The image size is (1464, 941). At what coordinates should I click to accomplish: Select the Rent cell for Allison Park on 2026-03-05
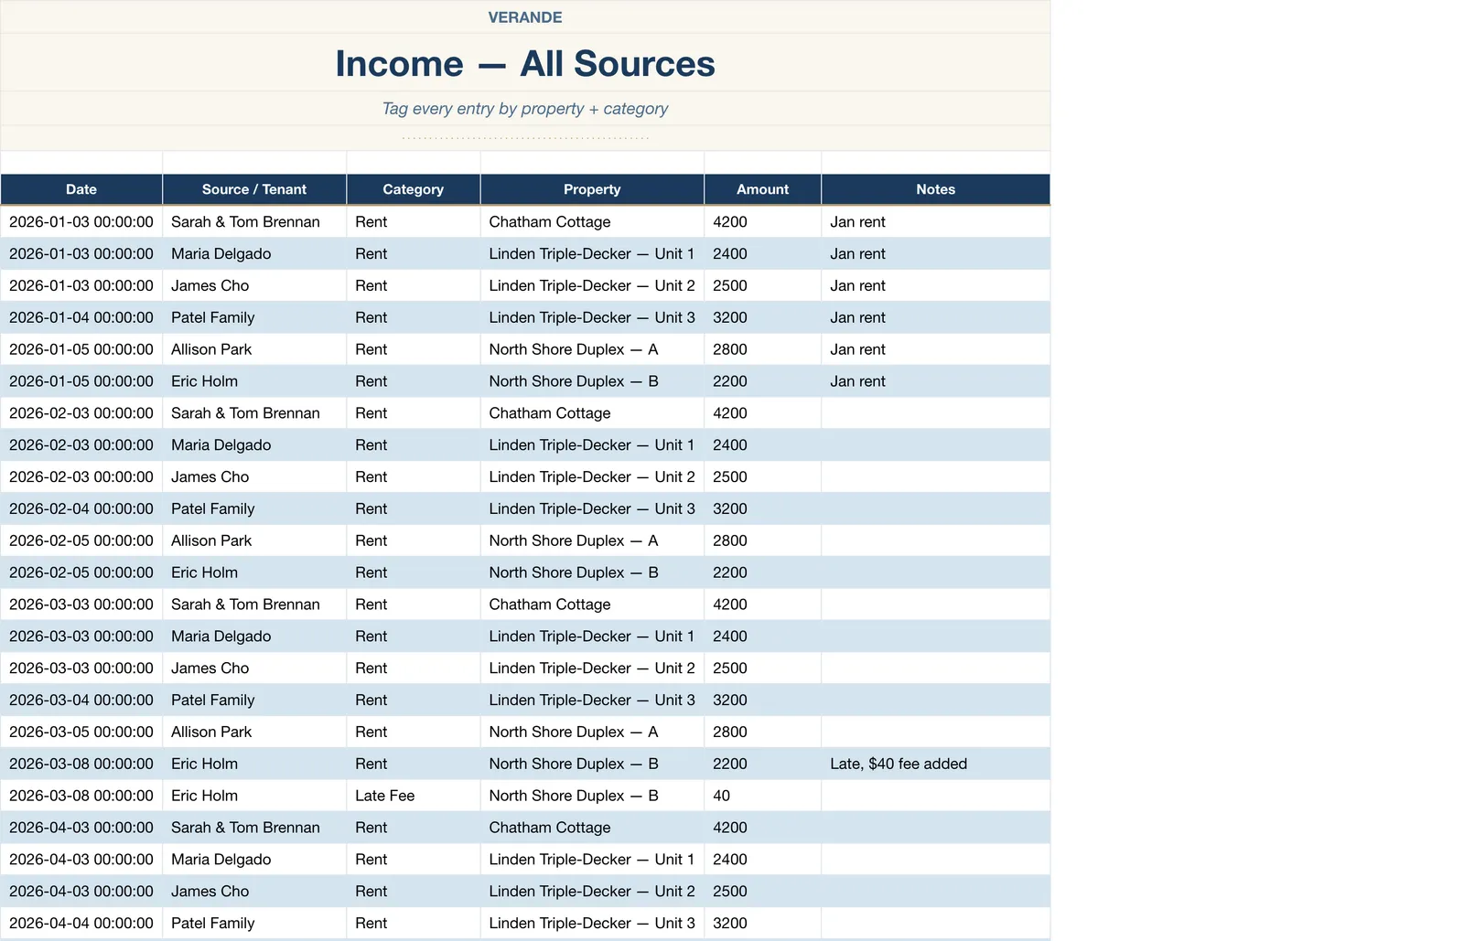click(x=413, y=732)
